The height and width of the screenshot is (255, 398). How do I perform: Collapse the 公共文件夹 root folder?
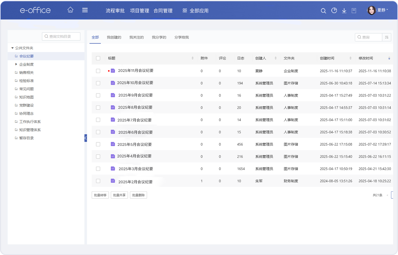12,48
